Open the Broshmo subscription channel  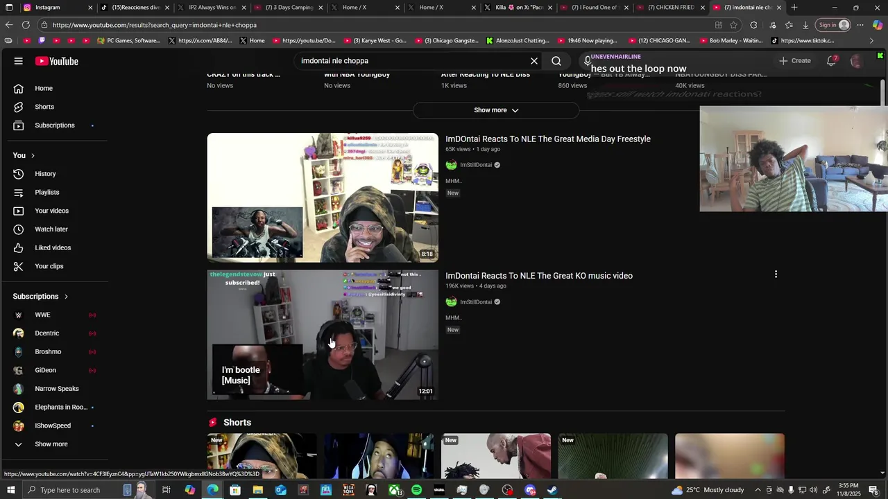click(x=48, y=352)
